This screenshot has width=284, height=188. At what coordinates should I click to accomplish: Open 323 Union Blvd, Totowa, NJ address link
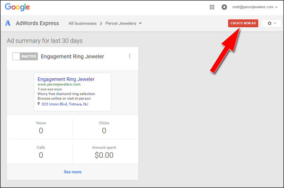pos(65,104)
